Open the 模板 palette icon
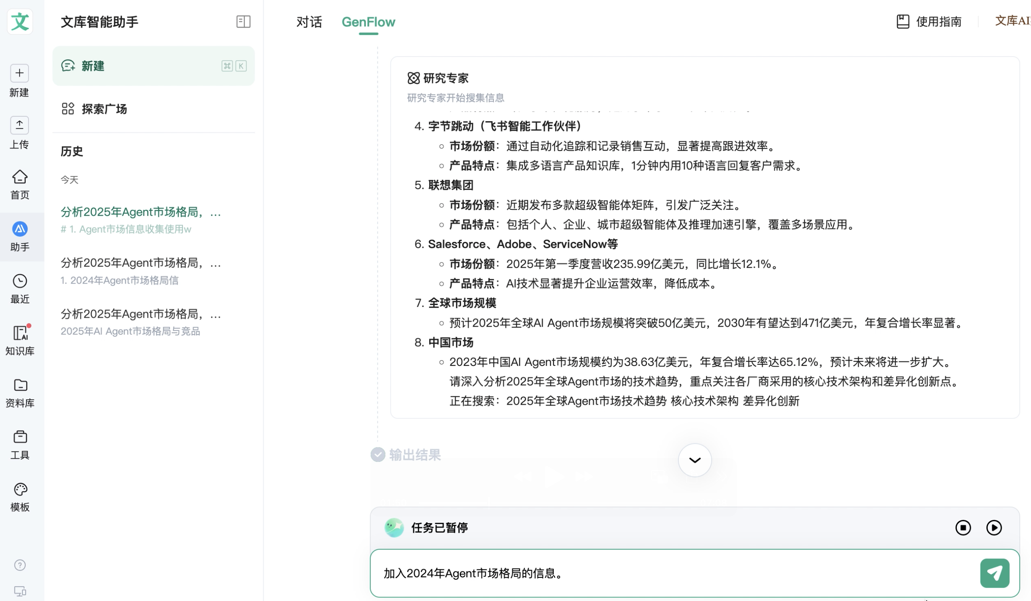This screenshot has width=1031, height=601. 20,490
